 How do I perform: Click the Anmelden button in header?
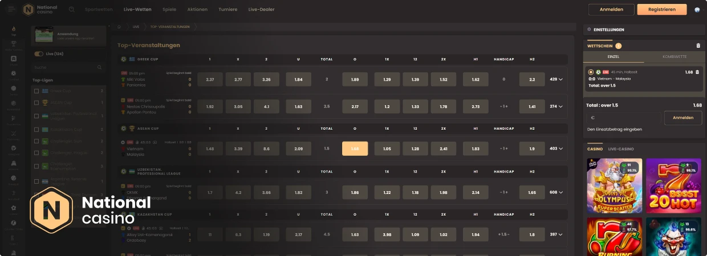tap(611, 10)
